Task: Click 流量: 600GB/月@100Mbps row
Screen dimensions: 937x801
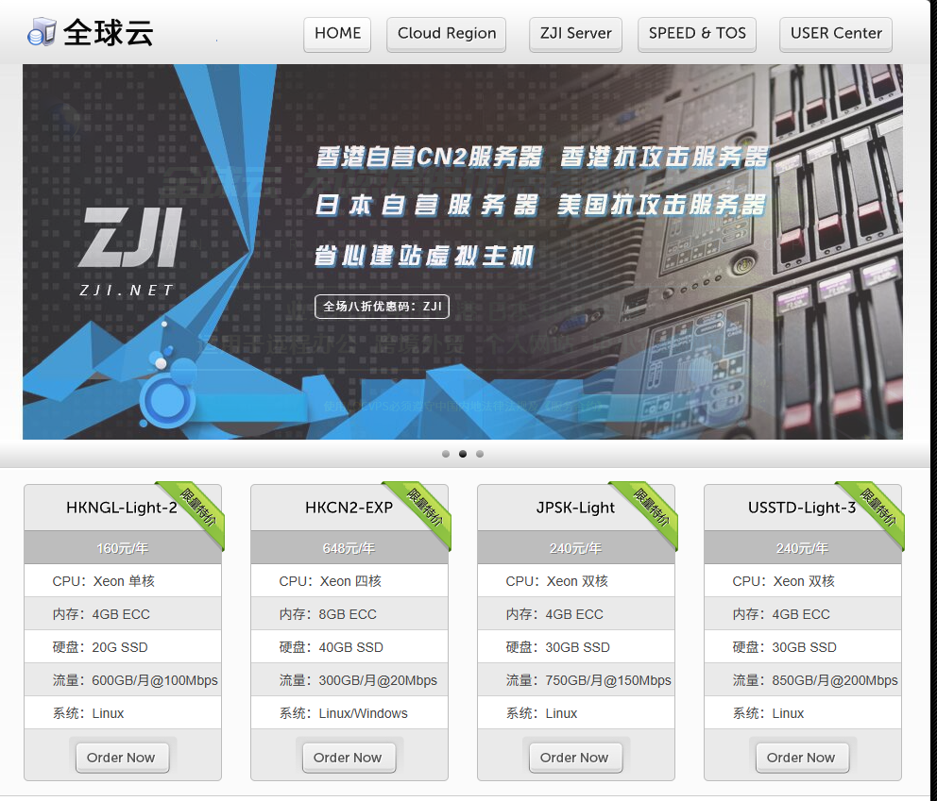Action: pos(123,680)
